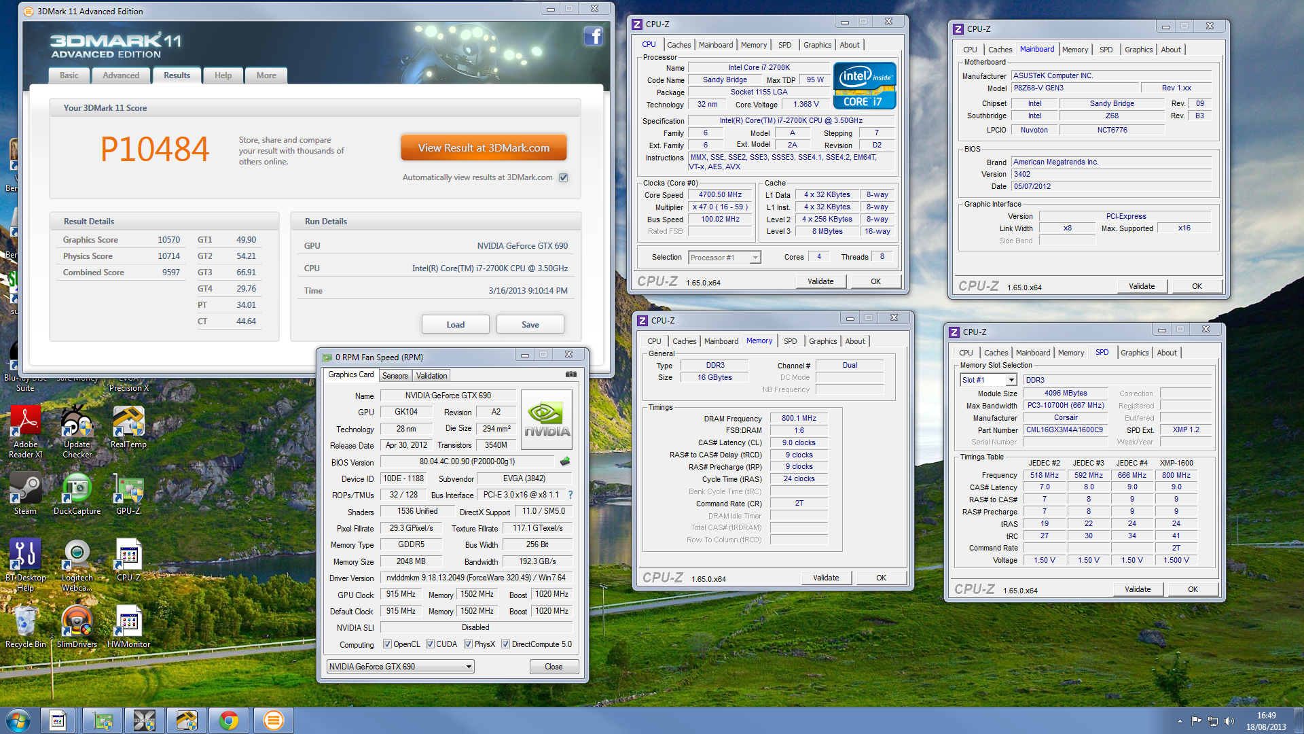Open Update Checker desktop shortcut
The image size is (1304, 734).
coord(77,432)
